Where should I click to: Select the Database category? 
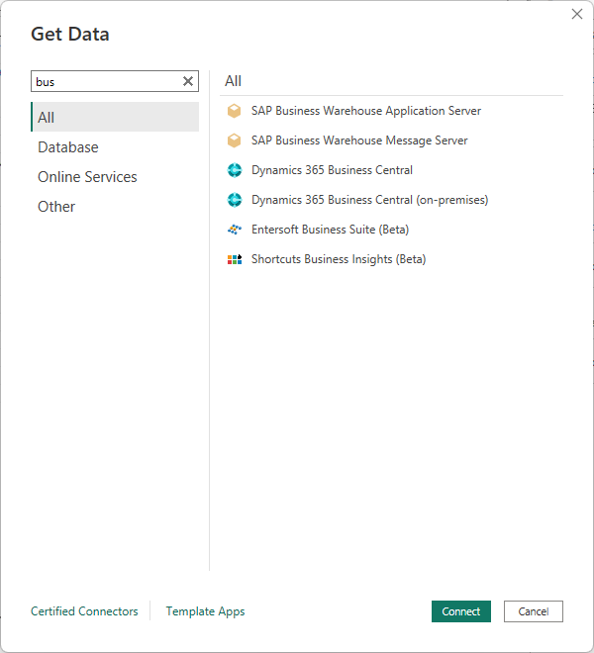(x=115, y=147)
